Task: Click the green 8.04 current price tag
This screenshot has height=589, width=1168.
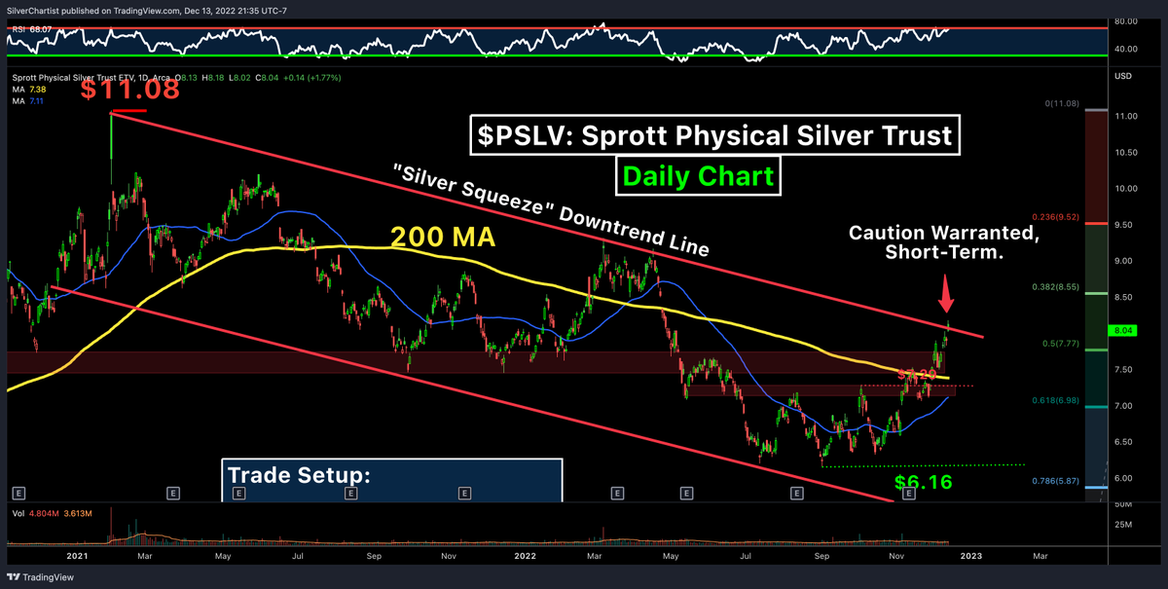Action: click(x=1125, y=330)
